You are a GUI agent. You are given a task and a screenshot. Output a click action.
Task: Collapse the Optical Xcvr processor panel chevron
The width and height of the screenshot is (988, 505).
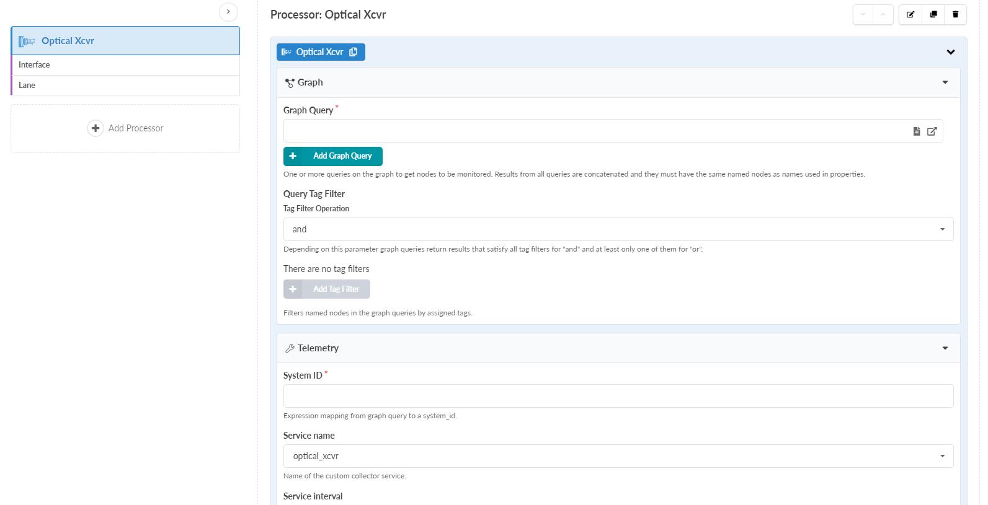[950, 52]
